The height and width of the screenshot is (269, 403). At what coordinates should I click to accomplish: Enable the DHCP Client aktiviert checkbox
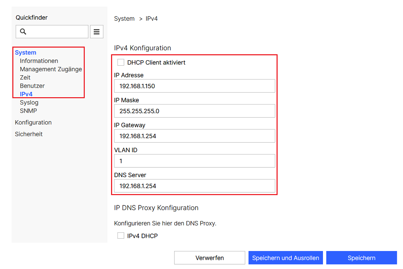[x=121, y=62]
